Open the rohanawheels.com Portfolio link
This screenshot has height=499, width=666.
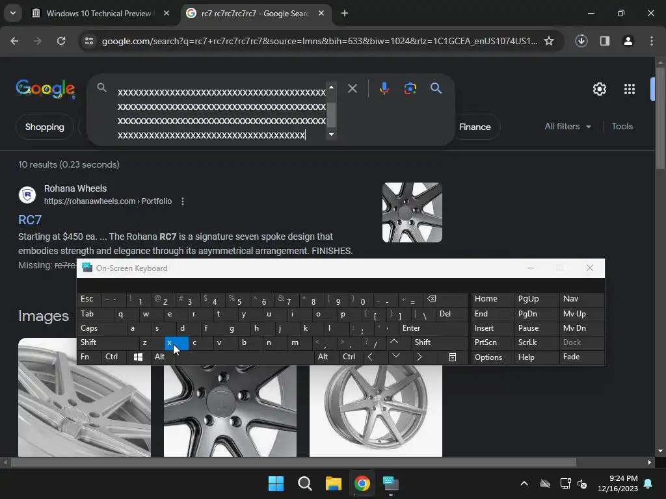(x=108, y=201)
